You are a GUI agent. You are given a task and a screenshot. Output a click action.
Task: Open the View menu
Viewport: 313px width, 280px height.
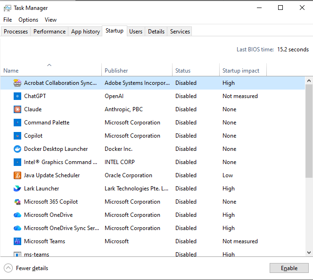(x=50, y=20)
